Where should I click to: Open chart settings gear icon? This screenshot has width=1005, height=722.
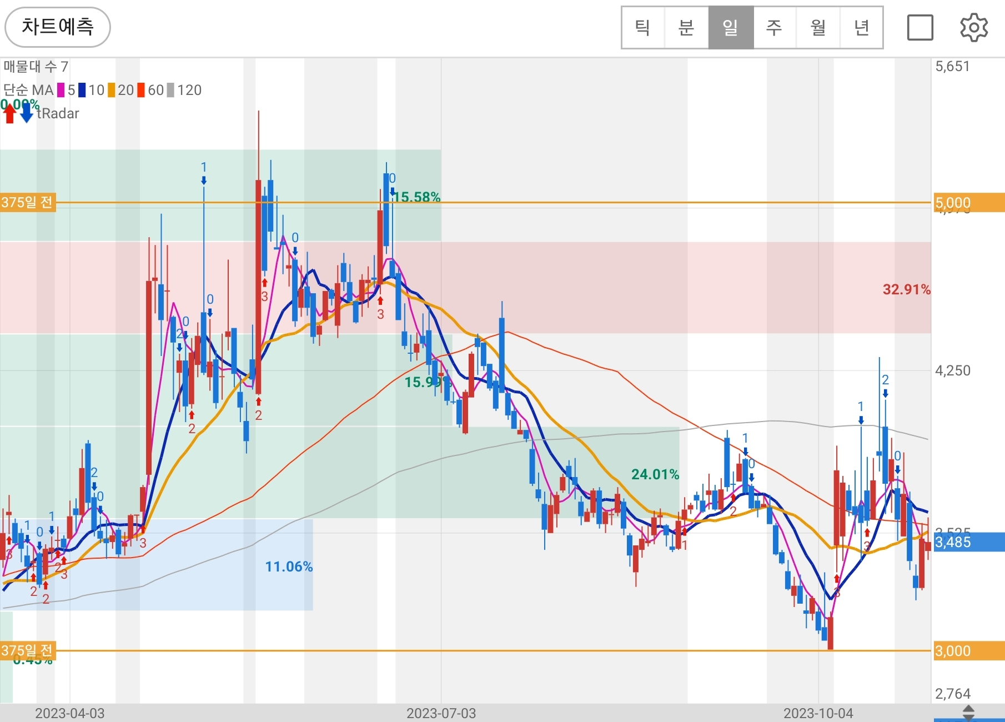coord(974,28)
